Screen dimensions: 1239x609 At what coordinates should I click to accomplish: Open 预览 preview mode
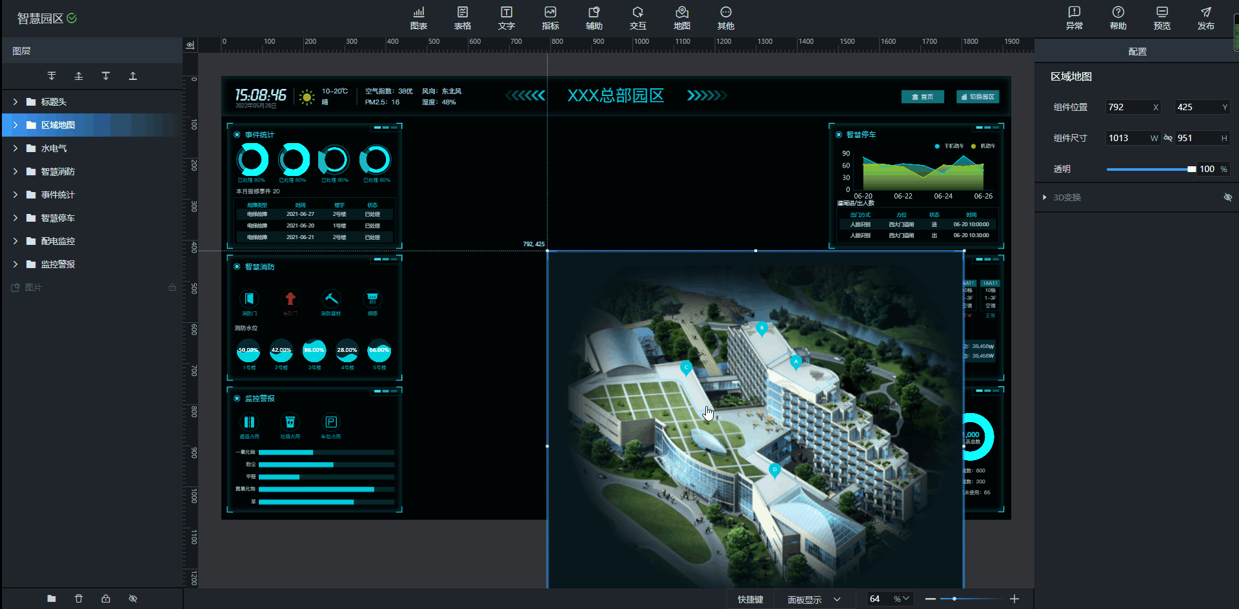coord(1162,18)
